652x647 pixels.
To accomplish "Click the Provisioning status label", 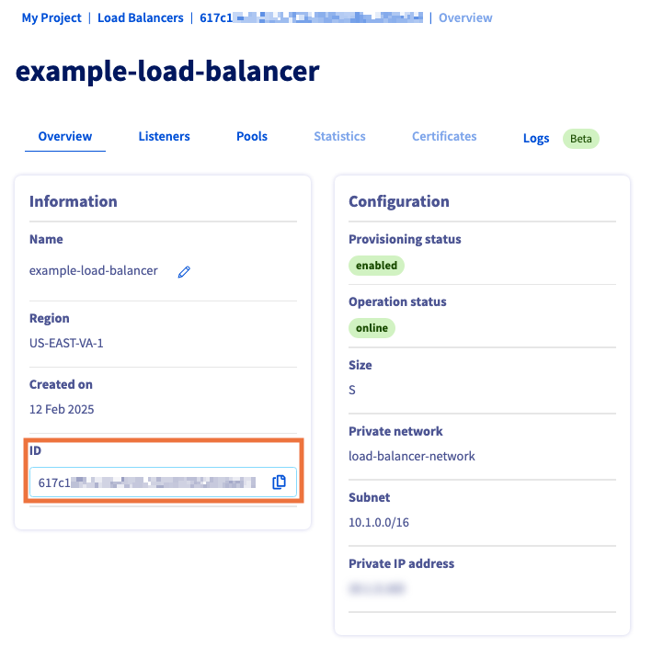I will (405, 239).
